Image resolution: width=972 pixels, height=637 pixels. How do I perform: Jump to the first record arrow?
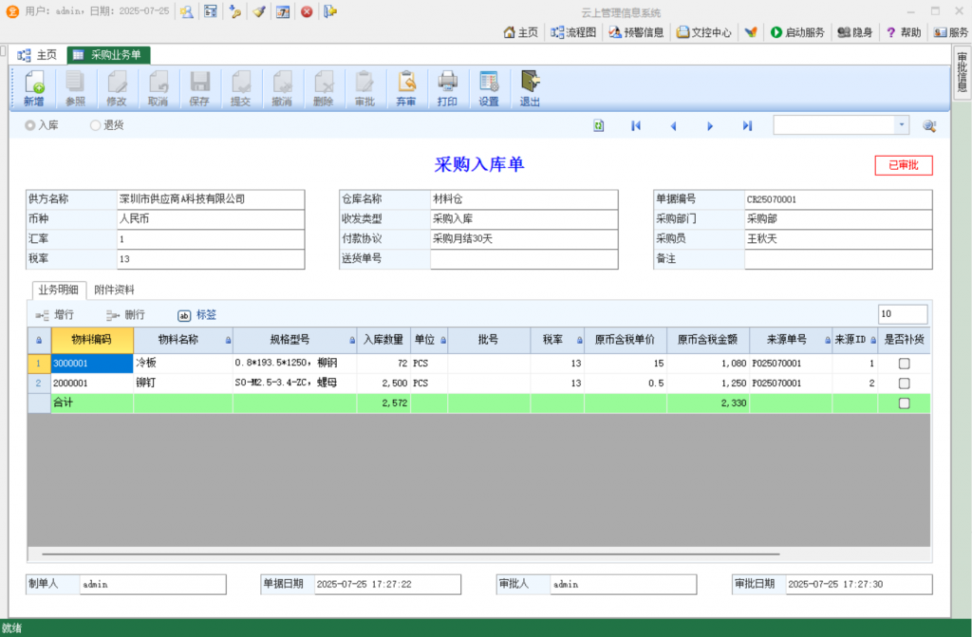coord(636,126)
